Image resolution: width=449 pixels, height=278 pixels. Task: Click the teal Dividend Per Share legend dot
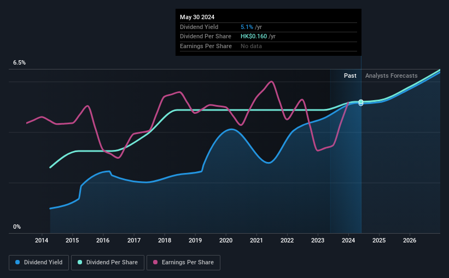[x=80, y=262]
